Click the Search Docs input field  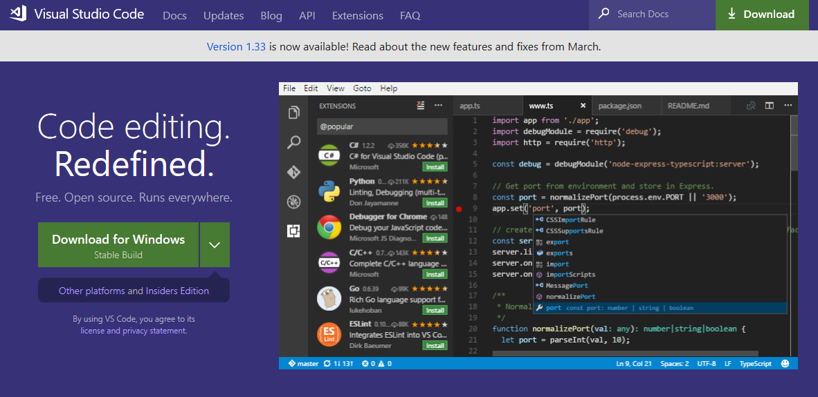click(652, 14)
